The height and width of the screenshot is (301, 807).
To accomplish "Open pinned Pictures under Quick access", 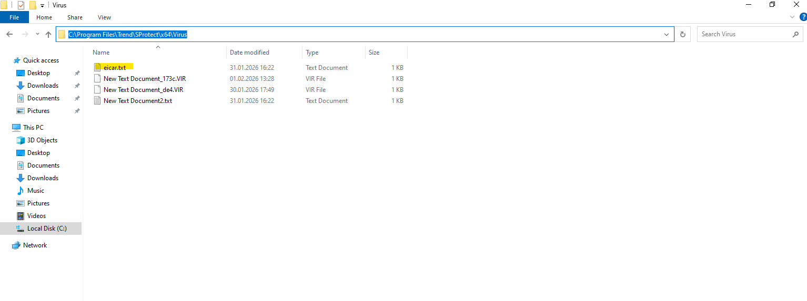I will (x=38, y=111).
